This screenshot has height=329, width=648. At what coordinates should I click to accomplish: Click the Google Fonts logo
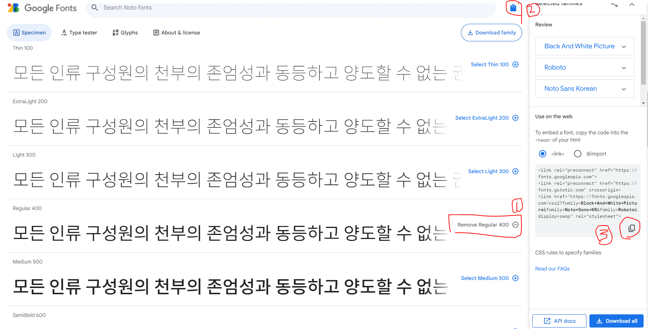click(x=42, y=8)
